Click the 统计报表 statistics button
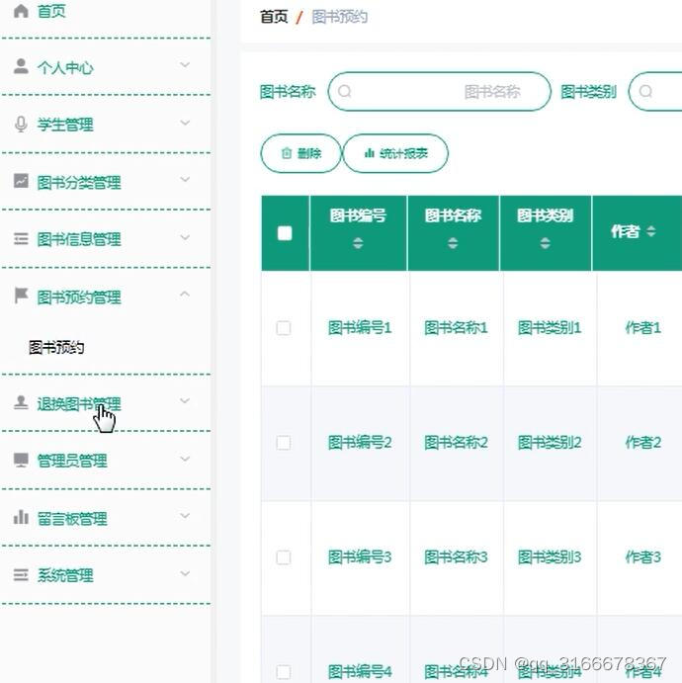This screenshot has height=683, width=682. click(395, 153)
